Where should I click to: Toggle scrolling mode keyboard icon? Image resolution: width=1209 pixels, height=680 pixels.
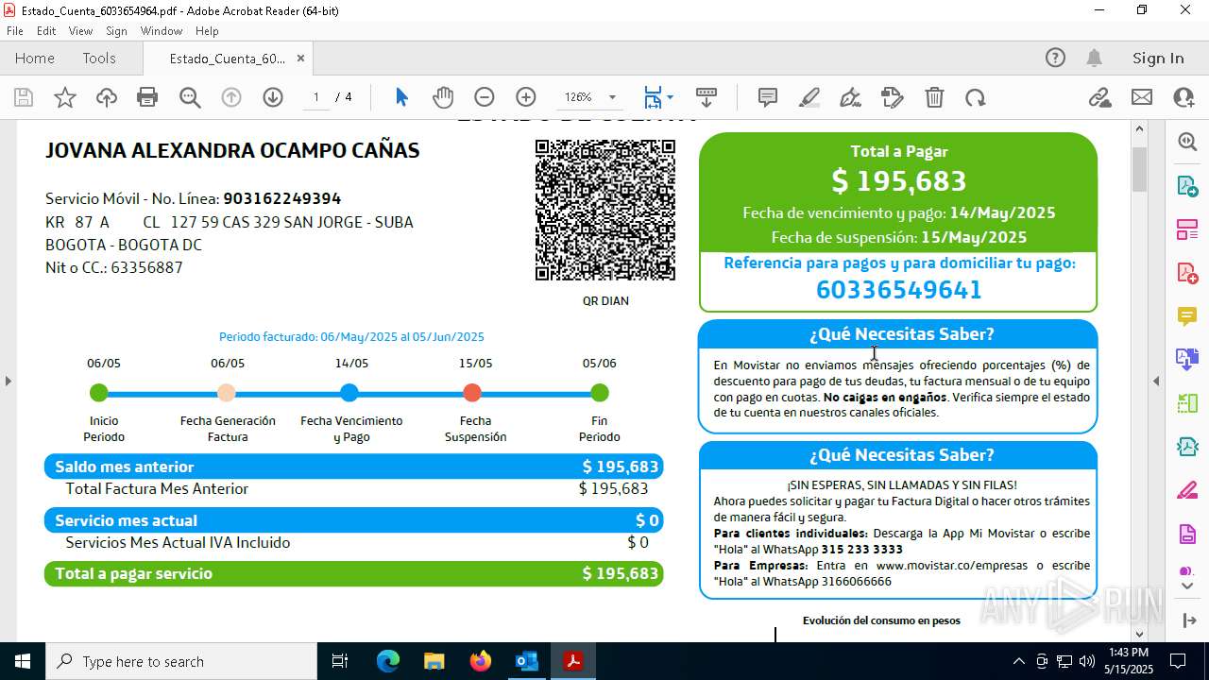pyautogui.click(x=707, y=97)
